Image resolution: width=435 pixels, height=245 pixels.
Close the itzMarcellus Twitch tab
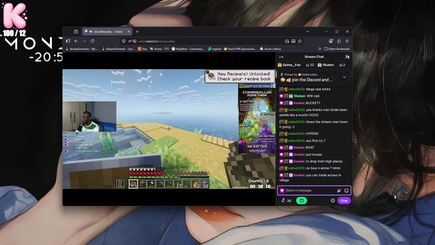tap(128, 32)
